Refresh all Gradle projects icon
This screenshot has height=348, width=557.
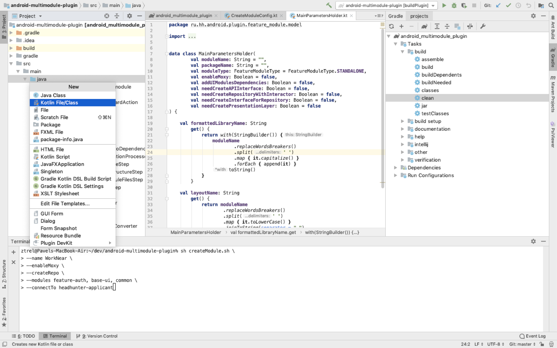tap(391, 26)
